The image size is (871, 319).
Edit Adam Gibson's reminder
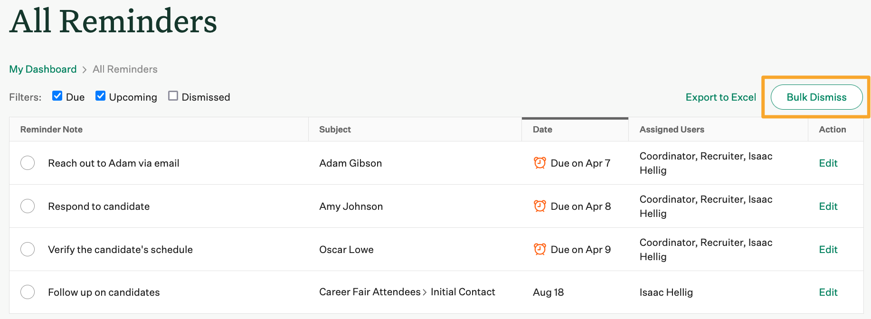click(x=828, y=163)
